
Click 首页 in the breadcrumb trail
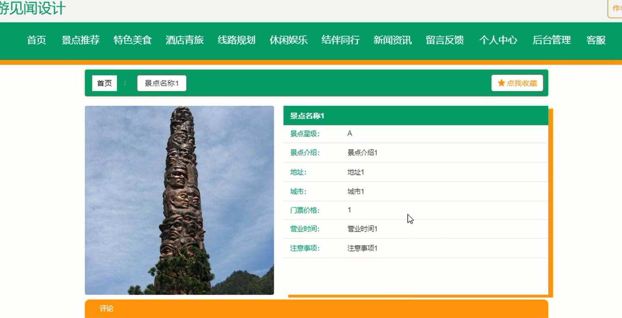[104, 83]
